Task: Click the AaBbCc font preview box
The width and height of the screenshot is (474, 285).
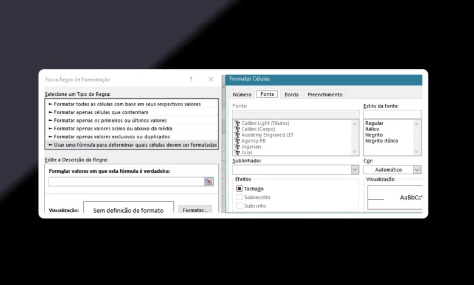Action: pos(395,197)
